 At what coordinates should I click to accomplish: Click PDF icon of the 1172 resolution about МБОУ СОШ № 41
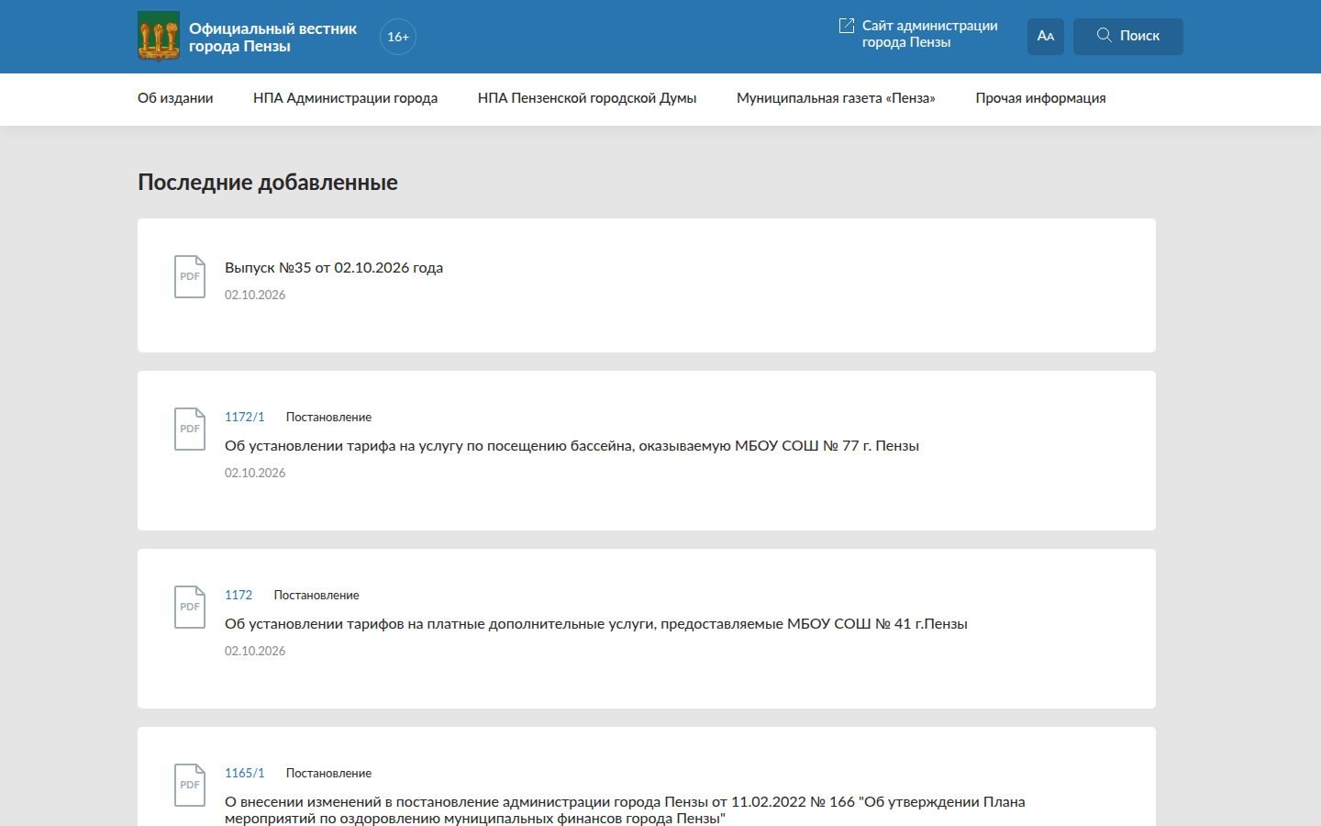coord(190,607)
